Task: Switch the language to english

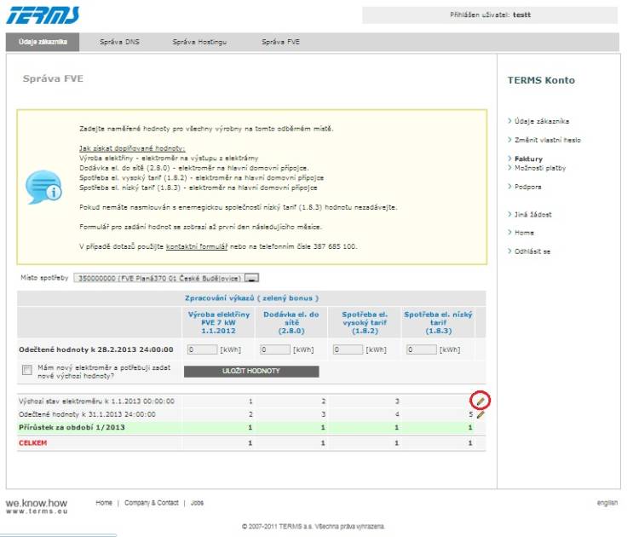Action: click(x=607, y=503)
